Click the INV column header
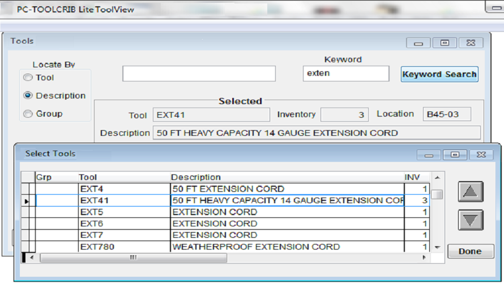 click(417, 177)
